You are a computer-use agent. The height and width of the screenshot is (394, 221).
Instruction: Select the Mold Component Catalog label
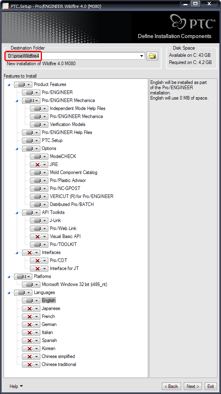click(74, 173)
